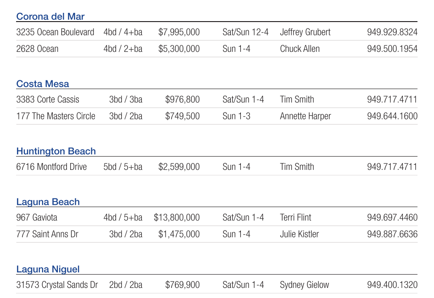The image size is (434, 298).
Task: Jump to the Costa Mesa section heading
Action: [x=43, y=84]
